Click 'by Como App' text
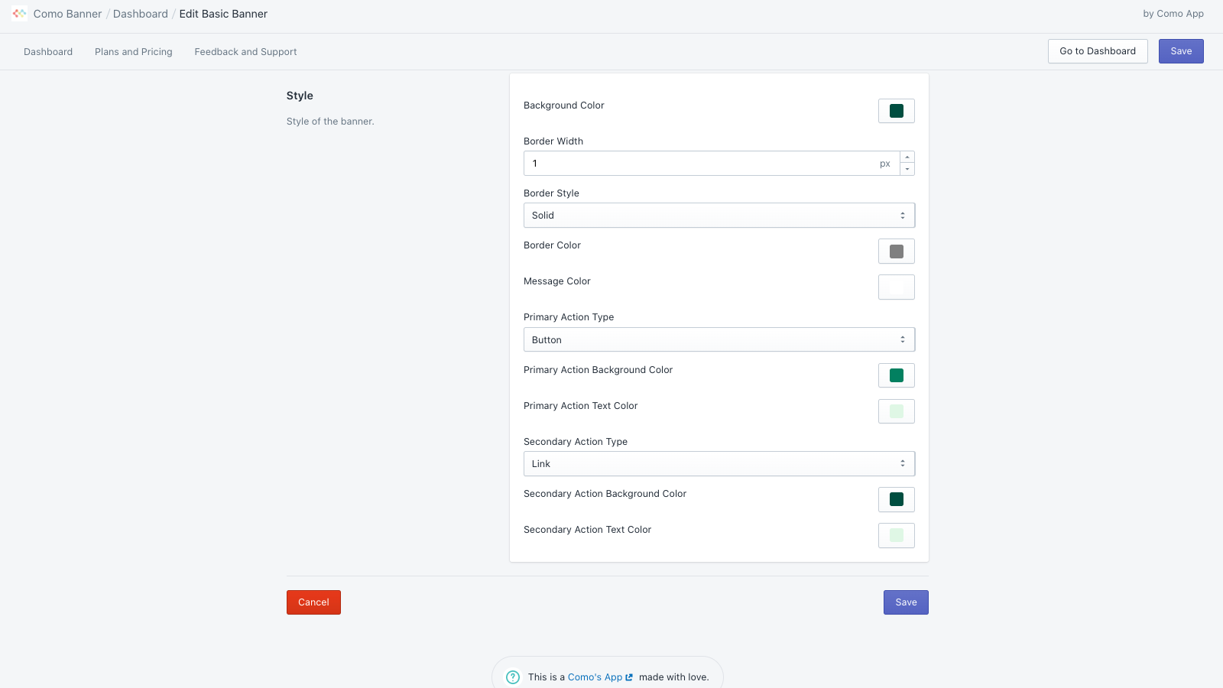Screen dimensions: 1223x688 pos(1173,14)
